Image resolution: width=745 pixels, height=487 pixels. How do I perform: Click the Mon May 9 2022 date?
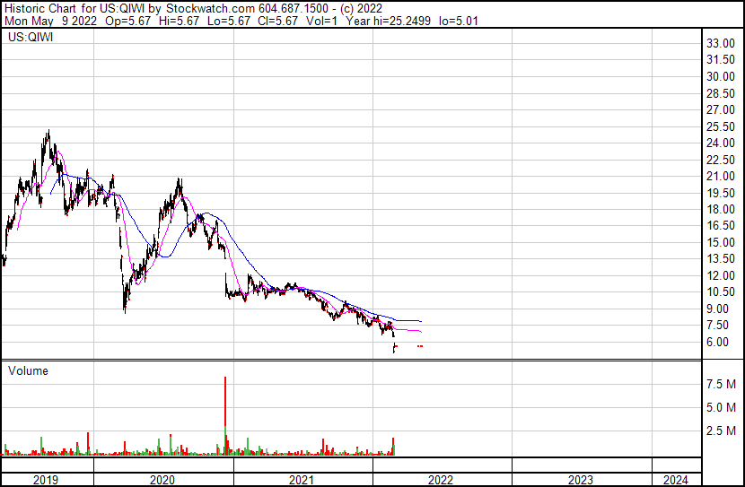click(51, 21)
